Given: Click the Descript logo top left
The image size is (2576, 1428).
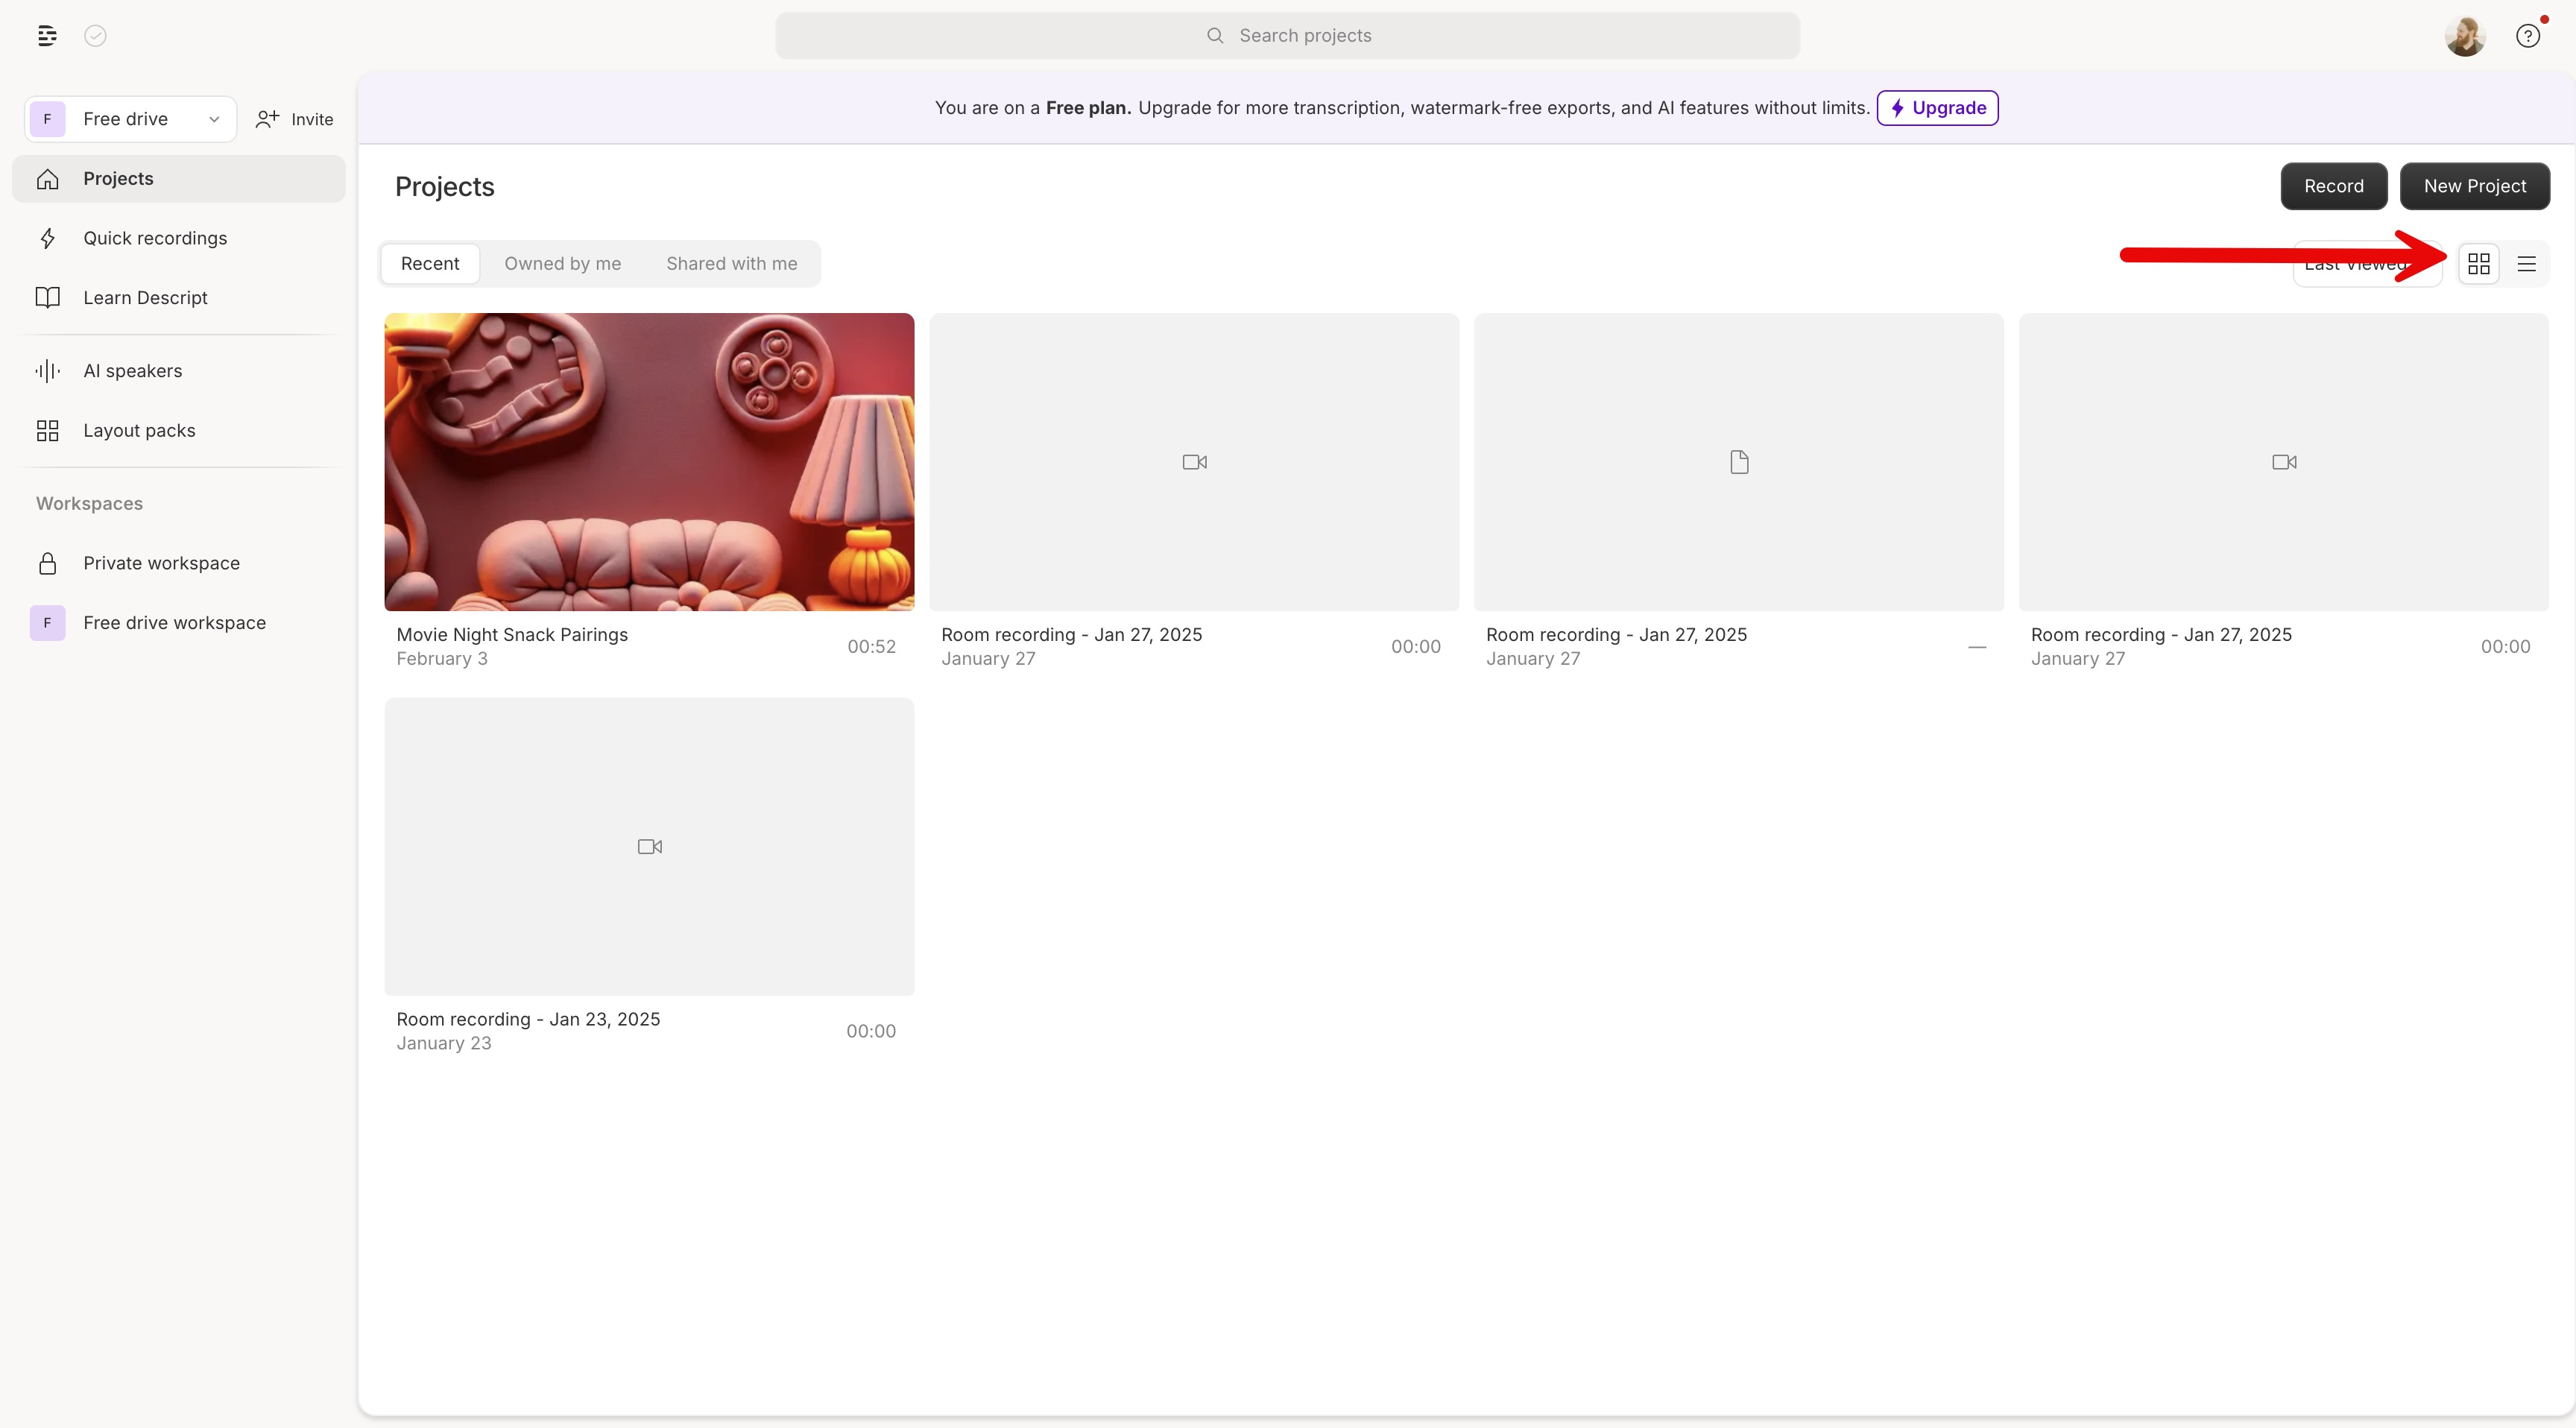Looking at the screenshot, I should [x=46, y=36].
